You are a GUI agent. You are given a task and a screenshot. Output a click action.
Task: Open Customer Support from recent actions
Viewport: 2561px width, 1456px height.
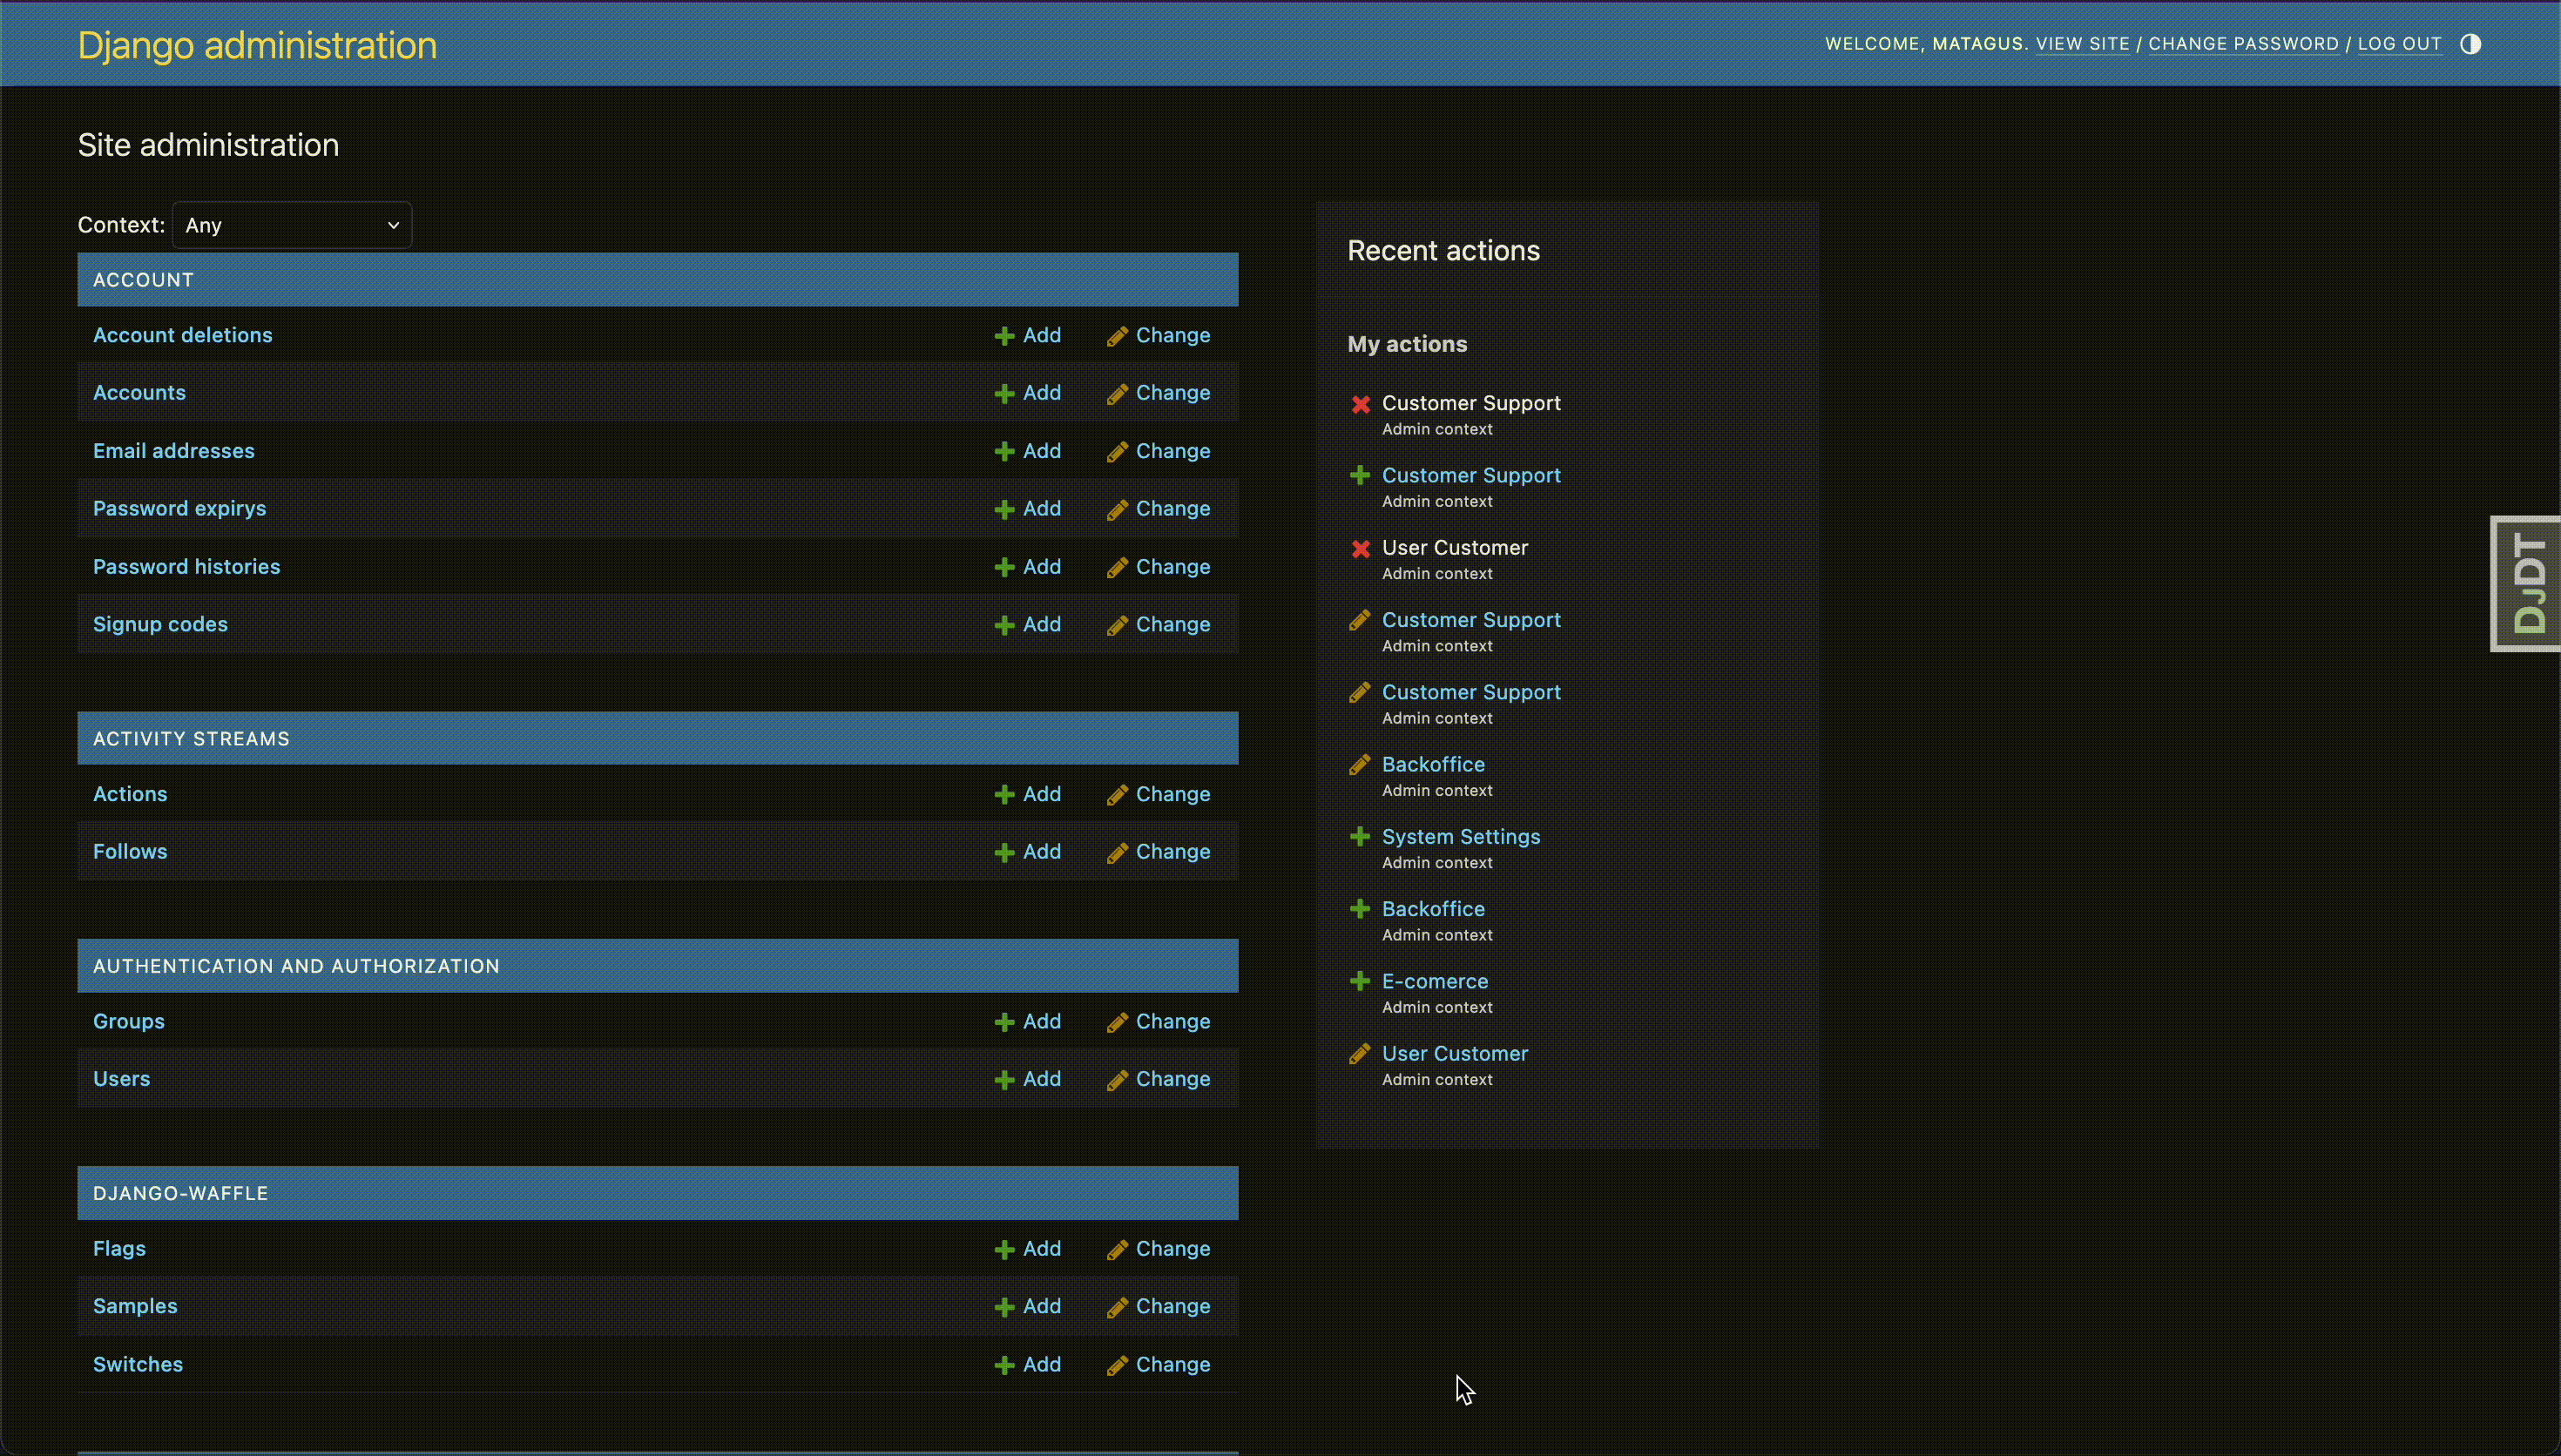point(1471,475)
